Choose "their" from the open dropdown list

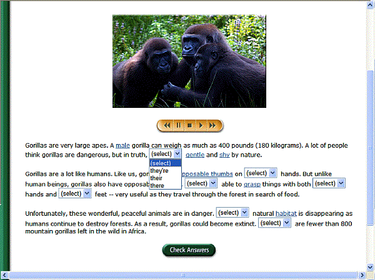click(x=165, y=178)
